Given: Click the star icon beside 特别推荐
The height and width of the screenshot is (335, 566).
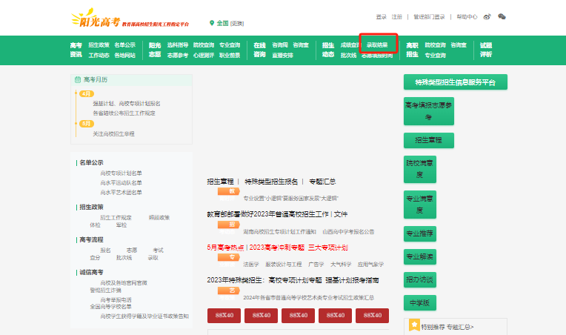Looking at the screenshot, I should click(x=414, y=325).
